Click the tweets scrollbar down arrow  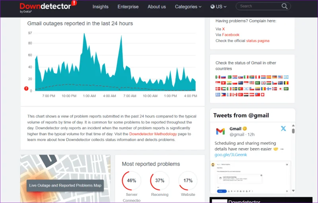pos(293,191)
